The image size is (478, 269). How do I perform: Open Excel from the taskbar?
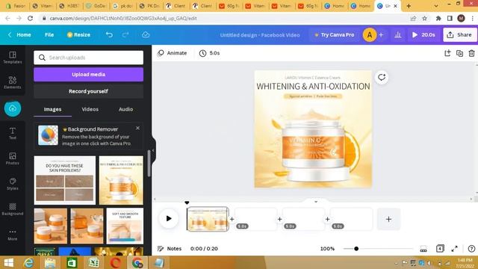pyautogui.click(x=93, y=262)
